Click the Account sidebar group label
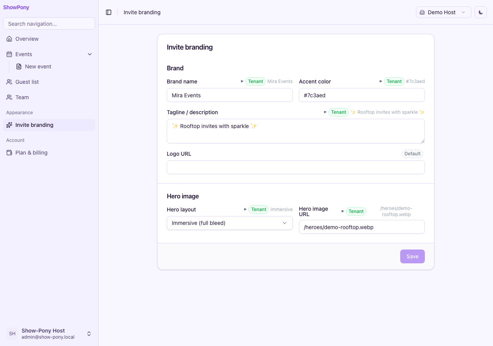The height and width of the screenshot is (346, 493). click(x=15, y=140)
